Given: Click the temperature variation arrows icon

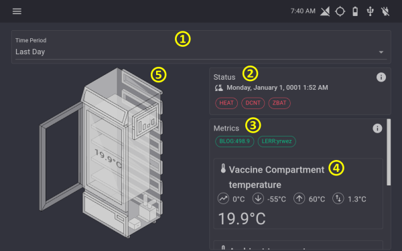Looking at the screenshot, I should click(338, 199).
